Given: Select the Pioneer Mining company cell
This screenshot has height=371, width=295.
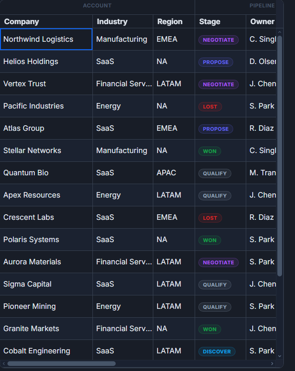Looking at the screenshot, I should pos(46,306).
